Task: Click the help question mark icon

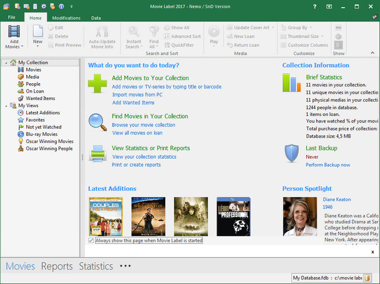Action: 314,6
